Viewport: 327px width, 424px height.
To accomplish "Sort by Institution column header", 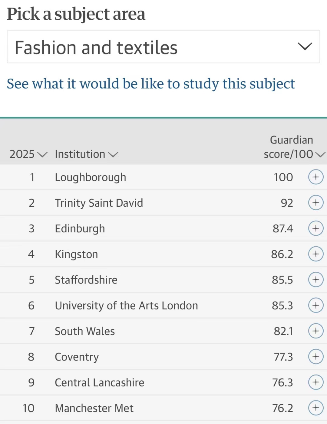I will pyautogui.click(x=86, y=154).
